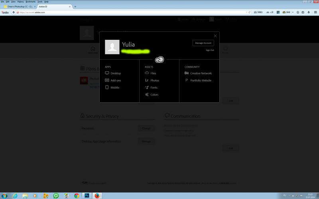Click the Files link text

pyautogui.click(x=153, y=73)
